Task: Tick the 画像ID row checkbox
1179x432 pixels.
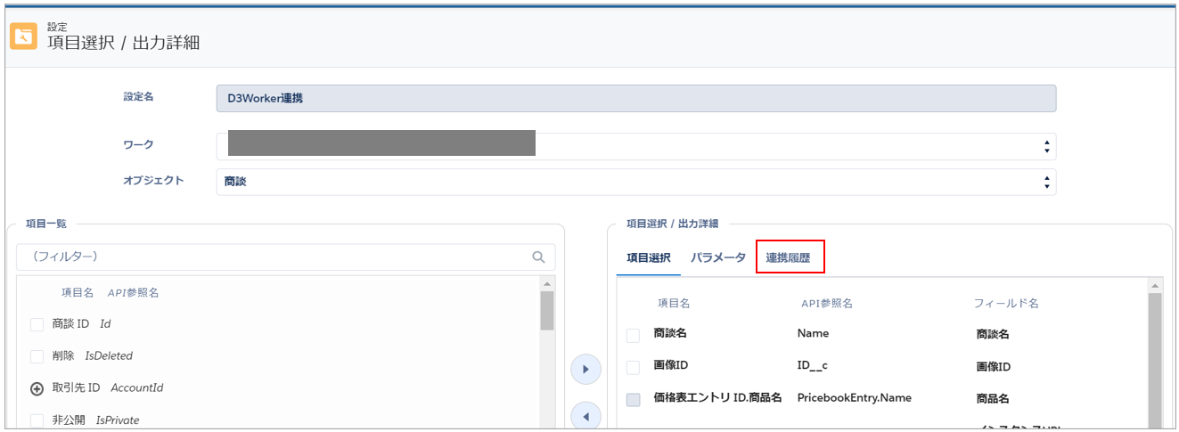Action: coord(633,368)
